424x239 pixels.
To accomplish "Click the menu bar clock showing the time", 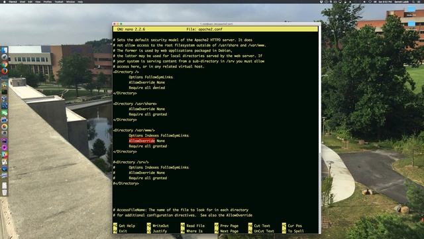I will (386, 1).
